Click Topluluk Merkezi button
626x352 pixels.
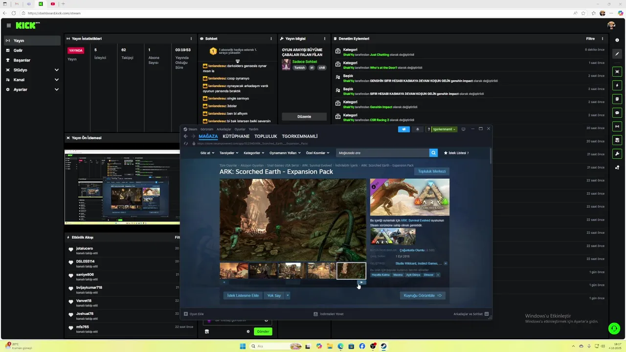432,171
